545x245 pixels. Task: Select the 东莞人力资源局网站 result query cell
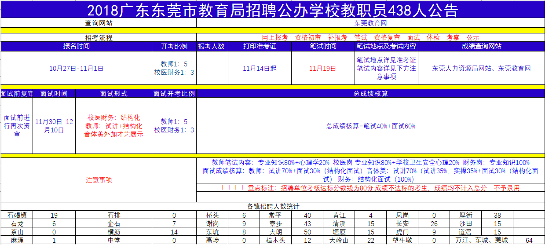[x=481, y=68]
